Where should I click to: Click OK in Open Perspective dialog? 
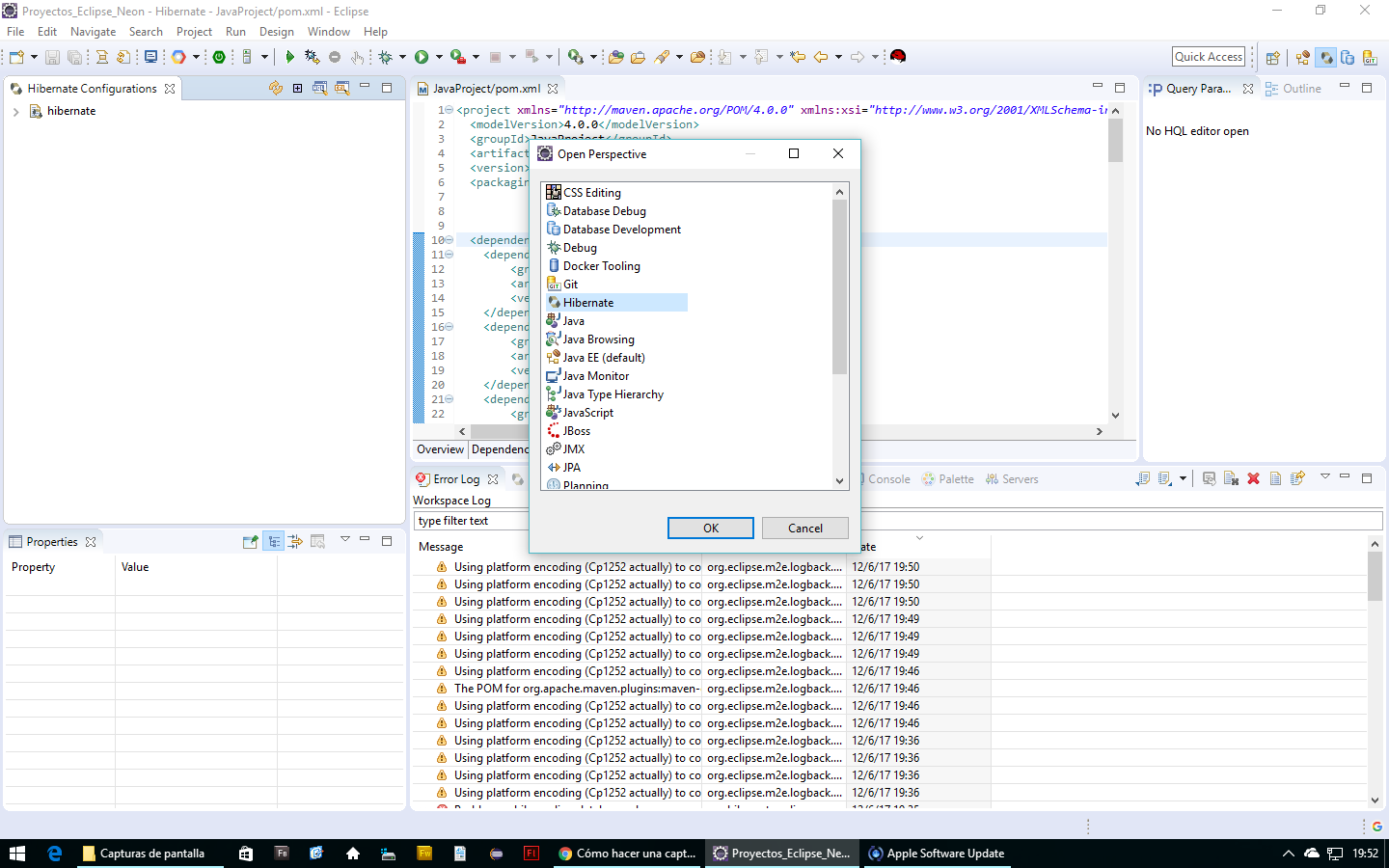(711, 529)
